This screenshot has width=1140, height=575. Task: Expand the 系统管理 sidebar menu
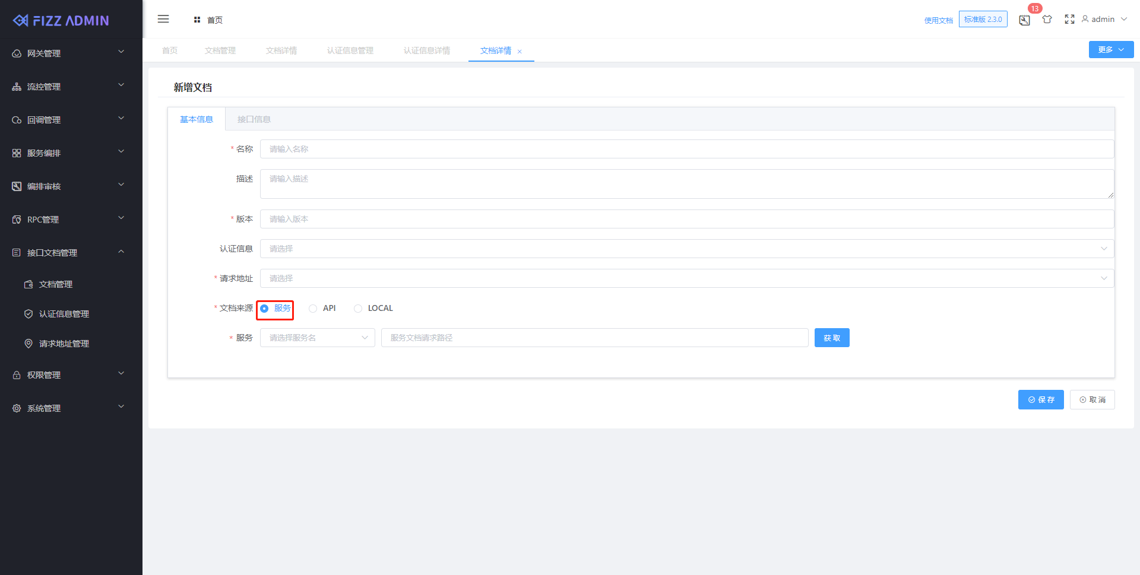[43, 408]
